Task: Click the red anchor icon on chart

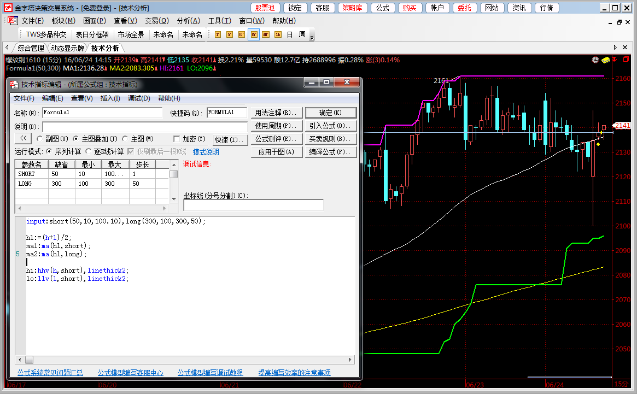Action: coord(615,60)
